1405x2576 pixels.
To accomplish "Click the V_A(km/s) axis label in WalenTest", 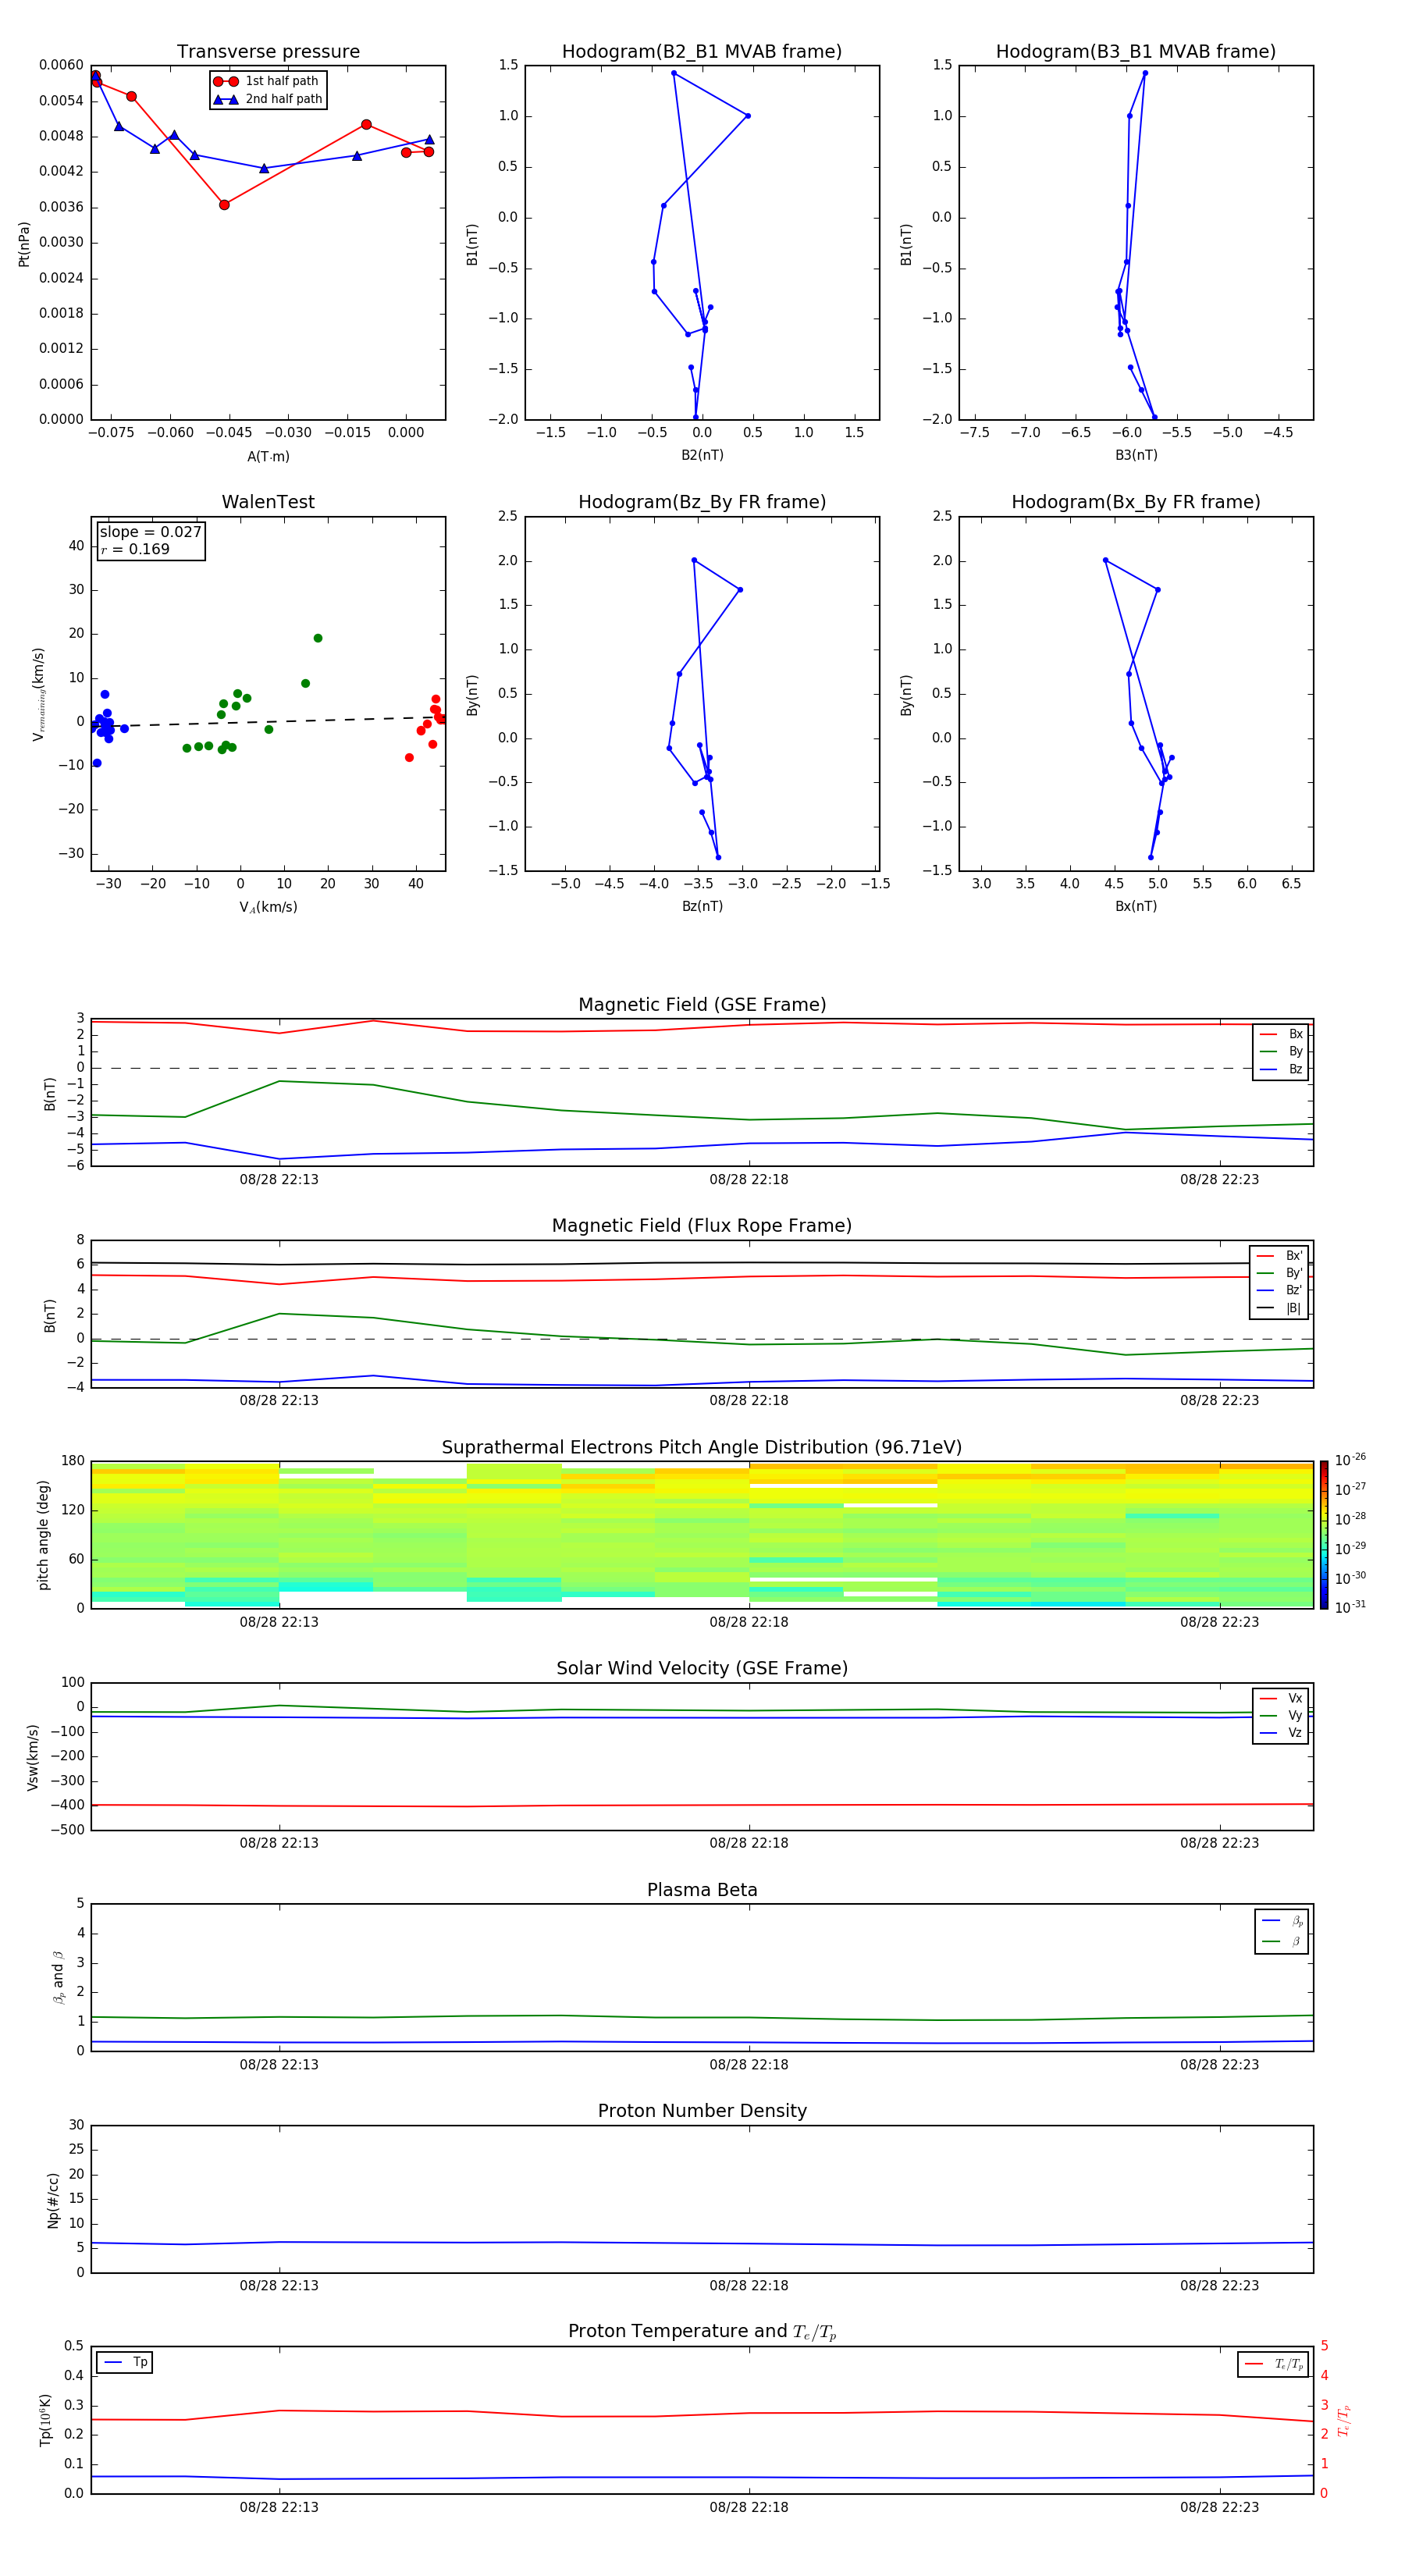I will tap(268, 907).
